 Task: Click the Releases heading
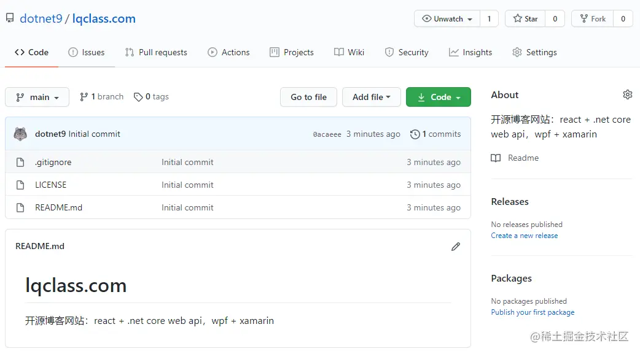pyautogui.click(x=510, y=201)
